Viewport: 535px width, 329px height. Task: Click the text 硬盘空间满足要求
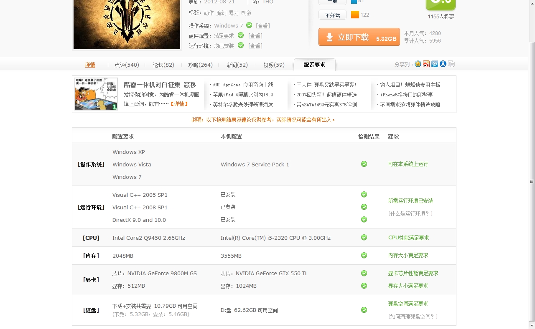coord(408,304)
